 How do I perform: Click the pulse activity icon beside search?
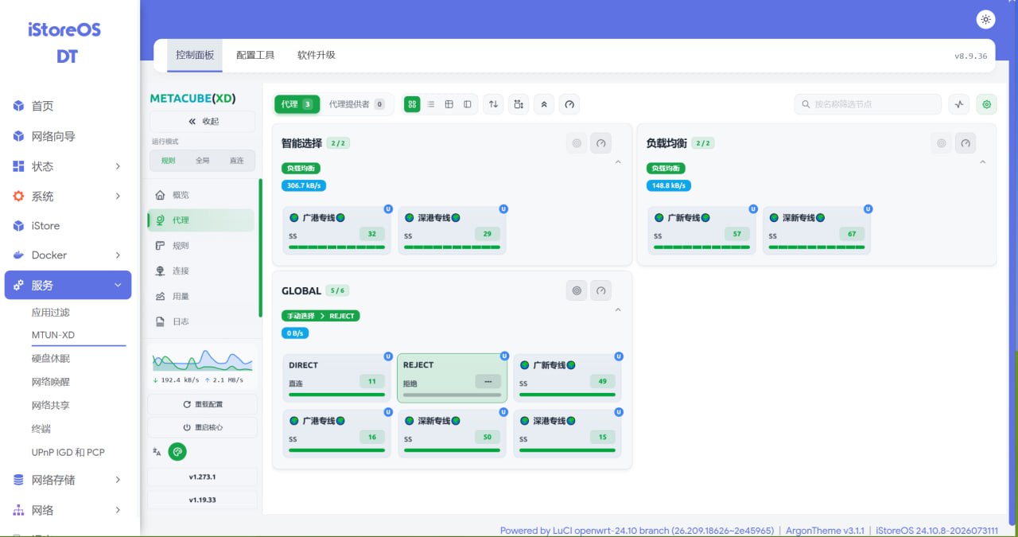959,104
